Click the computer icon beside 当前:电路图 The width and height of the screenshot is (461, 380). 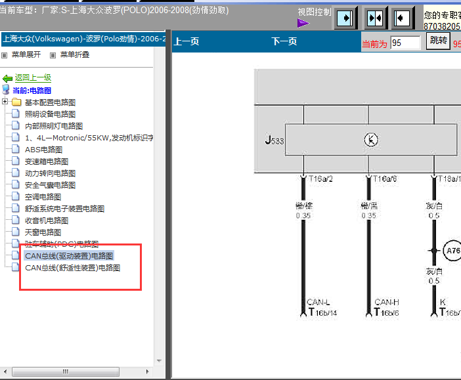coord(6,90)
